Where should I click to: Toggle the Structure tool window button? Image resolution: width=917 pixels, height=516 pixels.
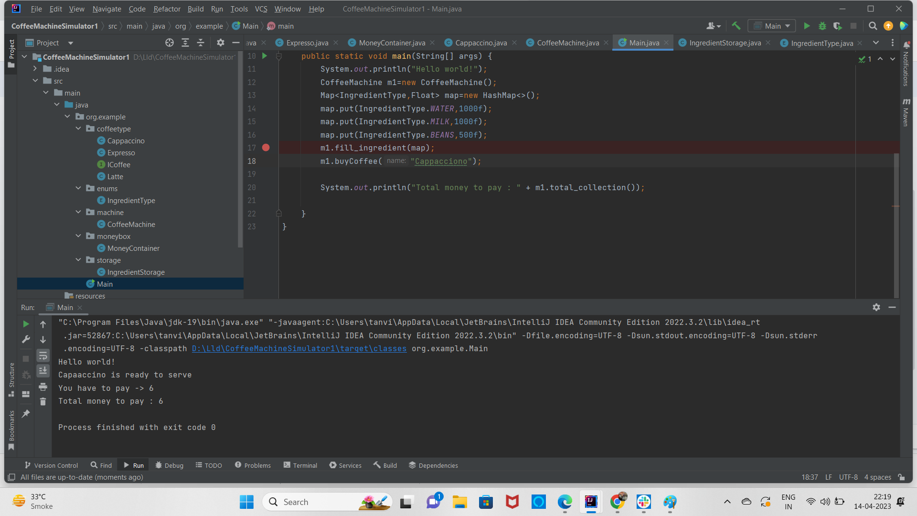11,380
